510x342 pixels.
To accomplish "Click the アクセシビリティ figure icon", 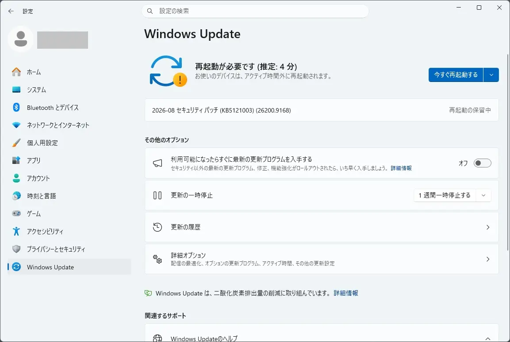I will 16,231.
